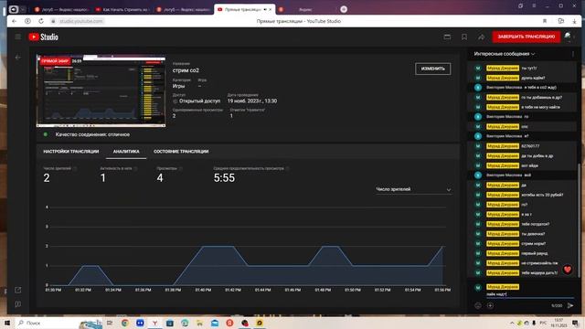Image resolution: width=585 pixels, height=329 pixels.
Task: Open the clip/window icon in Studio header
Action: (x=447, y=37)
